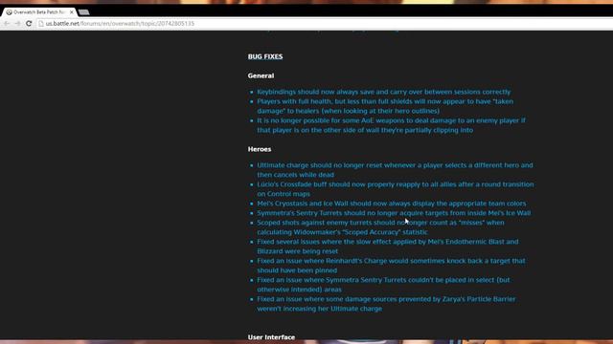Viewport: 613px width, 344px height.
Task: Focus the us.battle.net address bar
Action: click(x=325, y=23)
